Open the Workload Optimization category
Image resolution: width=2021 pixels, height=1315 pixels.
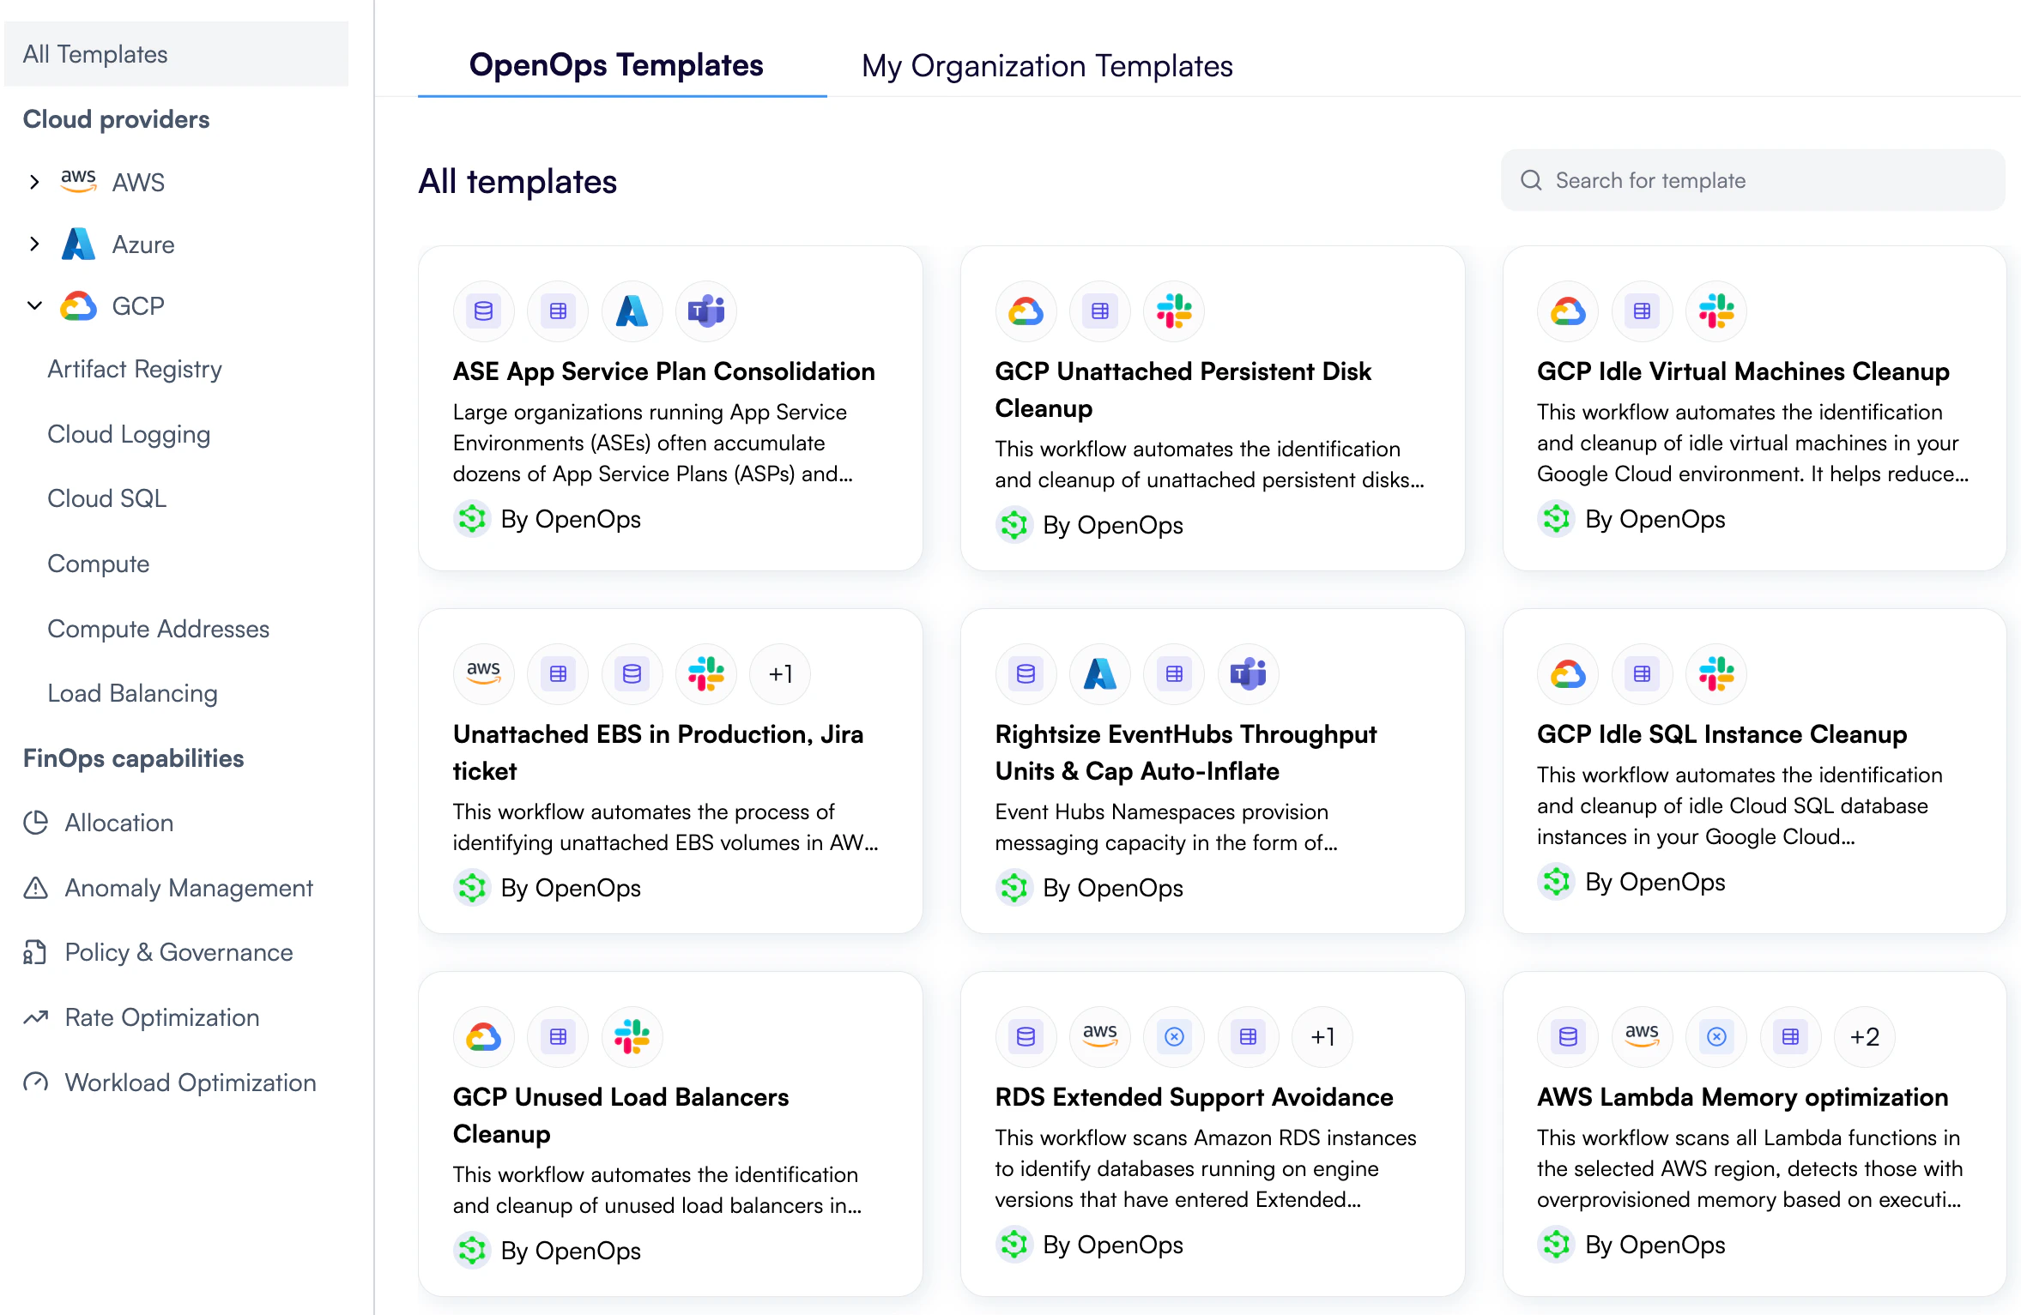[190, 1083]
